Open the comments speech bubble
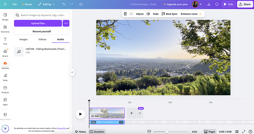The height and width of the screenshot is (134, 254). [217, 4]
